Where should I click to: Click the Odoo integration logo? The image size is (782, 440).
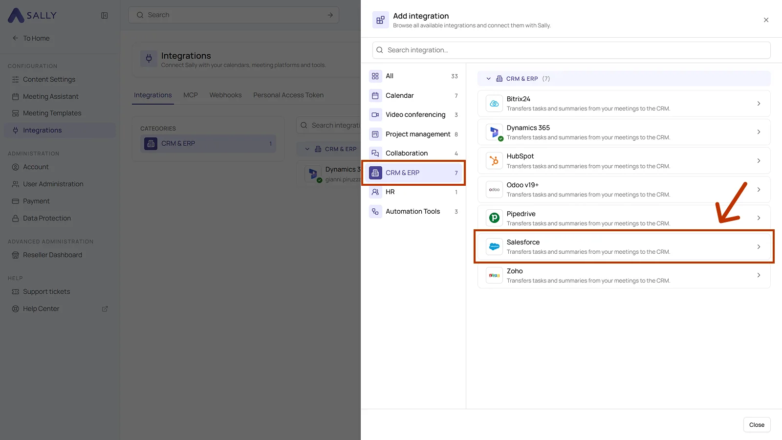tap(494, 190)
